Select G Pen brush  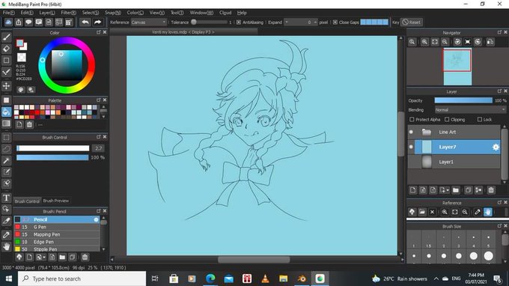pos(56,227)
